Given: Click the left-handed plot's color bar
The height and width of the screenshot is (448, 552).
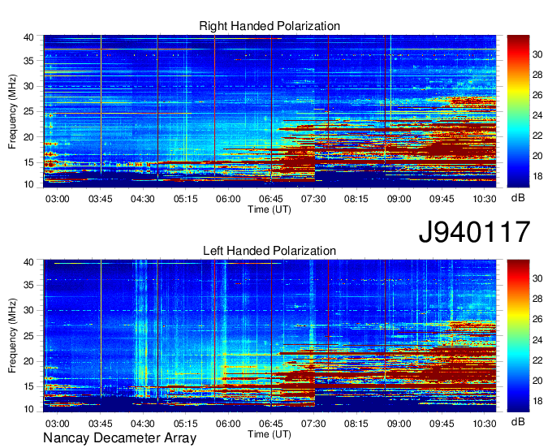Looking at the screenshot, I should coord(518,336).
